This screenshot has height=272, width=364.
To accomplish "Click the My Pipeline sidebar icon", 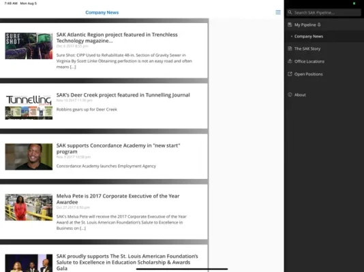I will (x=290, y=24).
